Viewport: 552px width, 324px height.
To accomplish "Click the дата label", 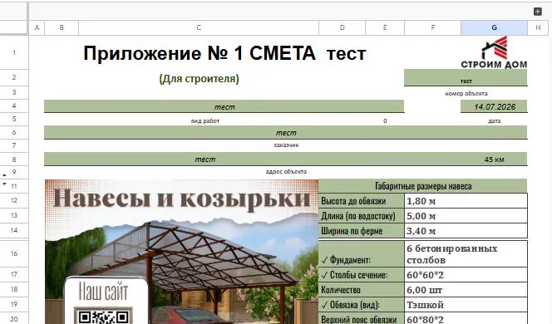I will (x=495, y=121).
